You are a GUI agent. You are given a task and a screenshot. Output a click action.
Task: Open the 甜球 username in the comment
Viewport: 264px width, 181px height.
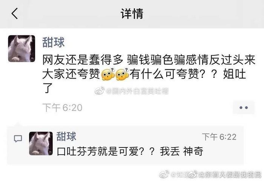click(x=66, y=136)
